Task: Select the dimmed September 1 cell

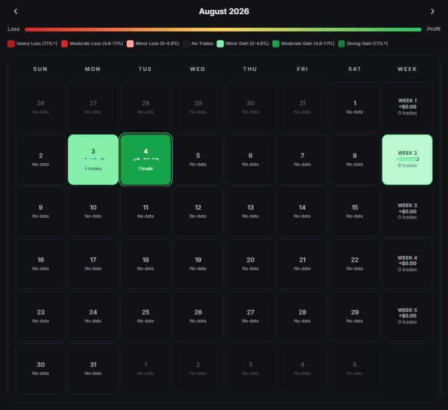Action: [146, 369]
